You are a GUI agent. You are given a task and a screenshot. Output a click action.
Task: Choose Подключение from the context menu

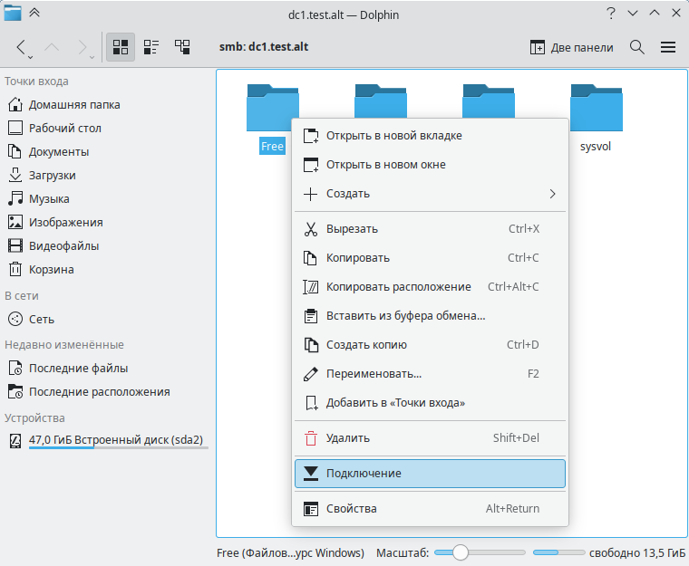[430, 474]
